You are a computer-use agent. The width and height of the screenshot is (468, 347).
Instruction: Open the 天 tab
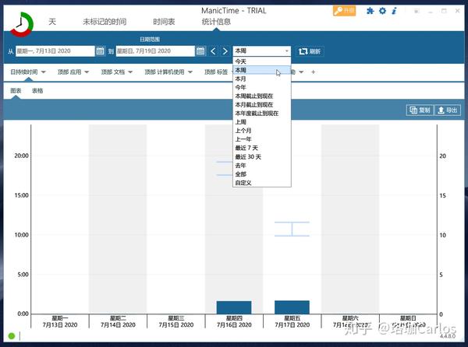click(52, 22)
